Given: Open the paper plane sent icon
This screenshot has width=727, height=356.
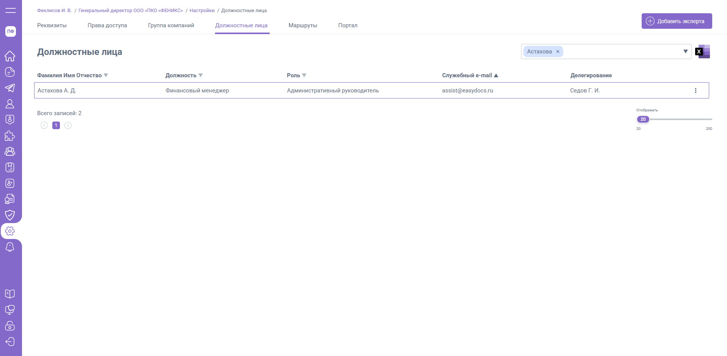Looking at the screenshot, I should 10,88.
